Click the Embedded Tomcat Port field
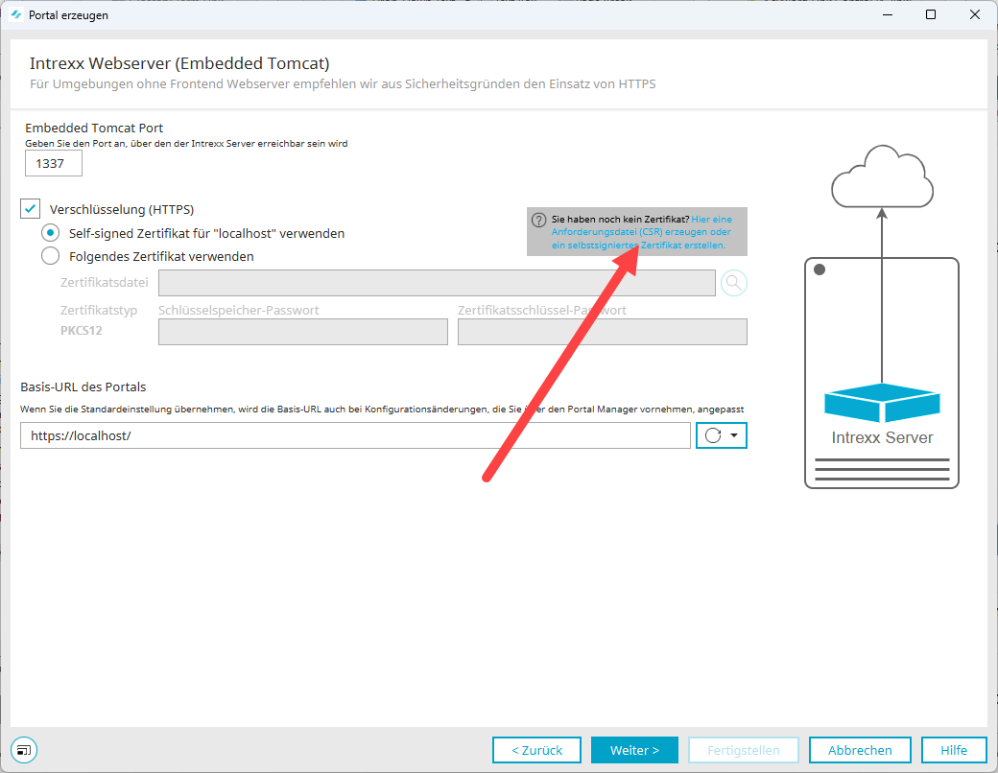998x773 pixels. (x=54, y=163)
